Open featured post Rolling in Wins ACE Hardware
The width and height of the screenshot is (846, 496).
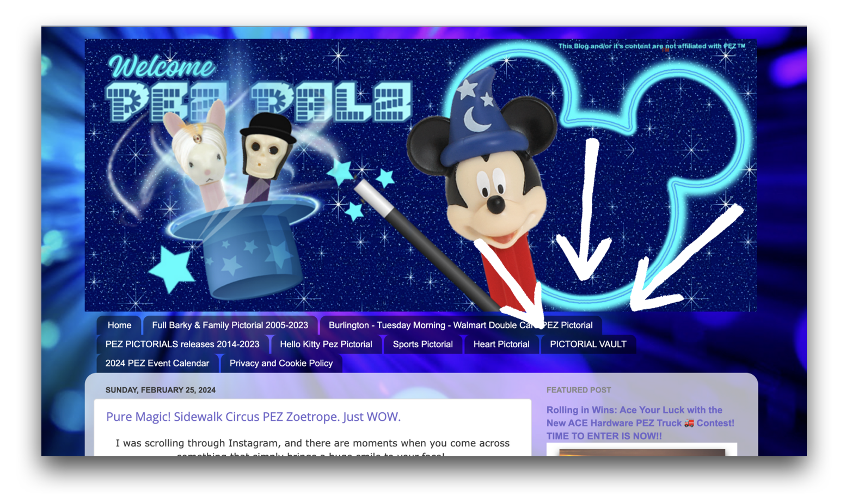tap(640, 423)
